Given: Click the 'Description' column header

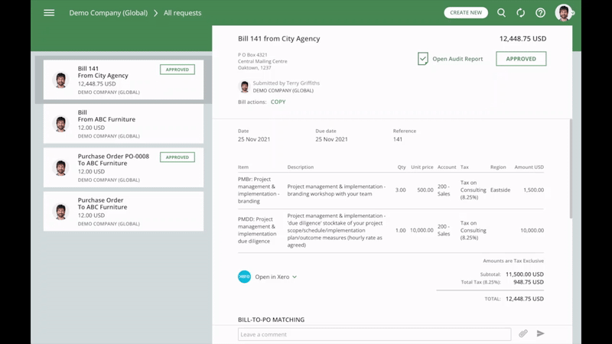Looking at the screenshot, I should tap(301, 167).
